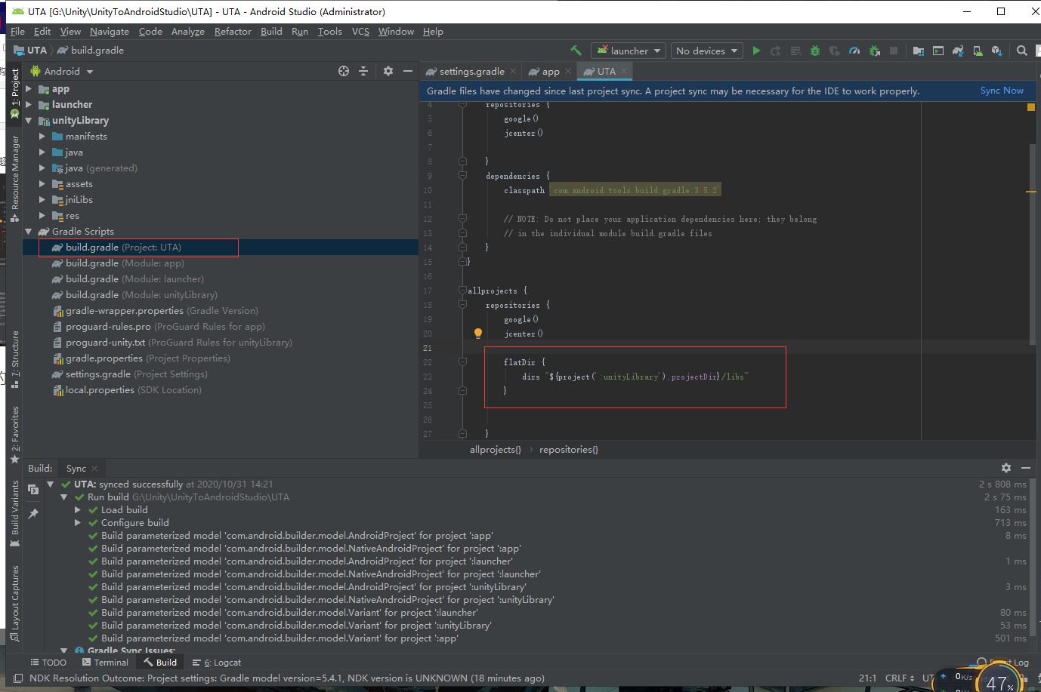Screen dimensions: 1041x692
Task: Click the CRLF line separator in status bar
Action: [900, 678]
